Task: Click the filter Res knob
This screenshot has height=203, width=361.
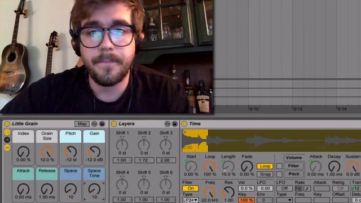Action: click(x=228, y=192)
